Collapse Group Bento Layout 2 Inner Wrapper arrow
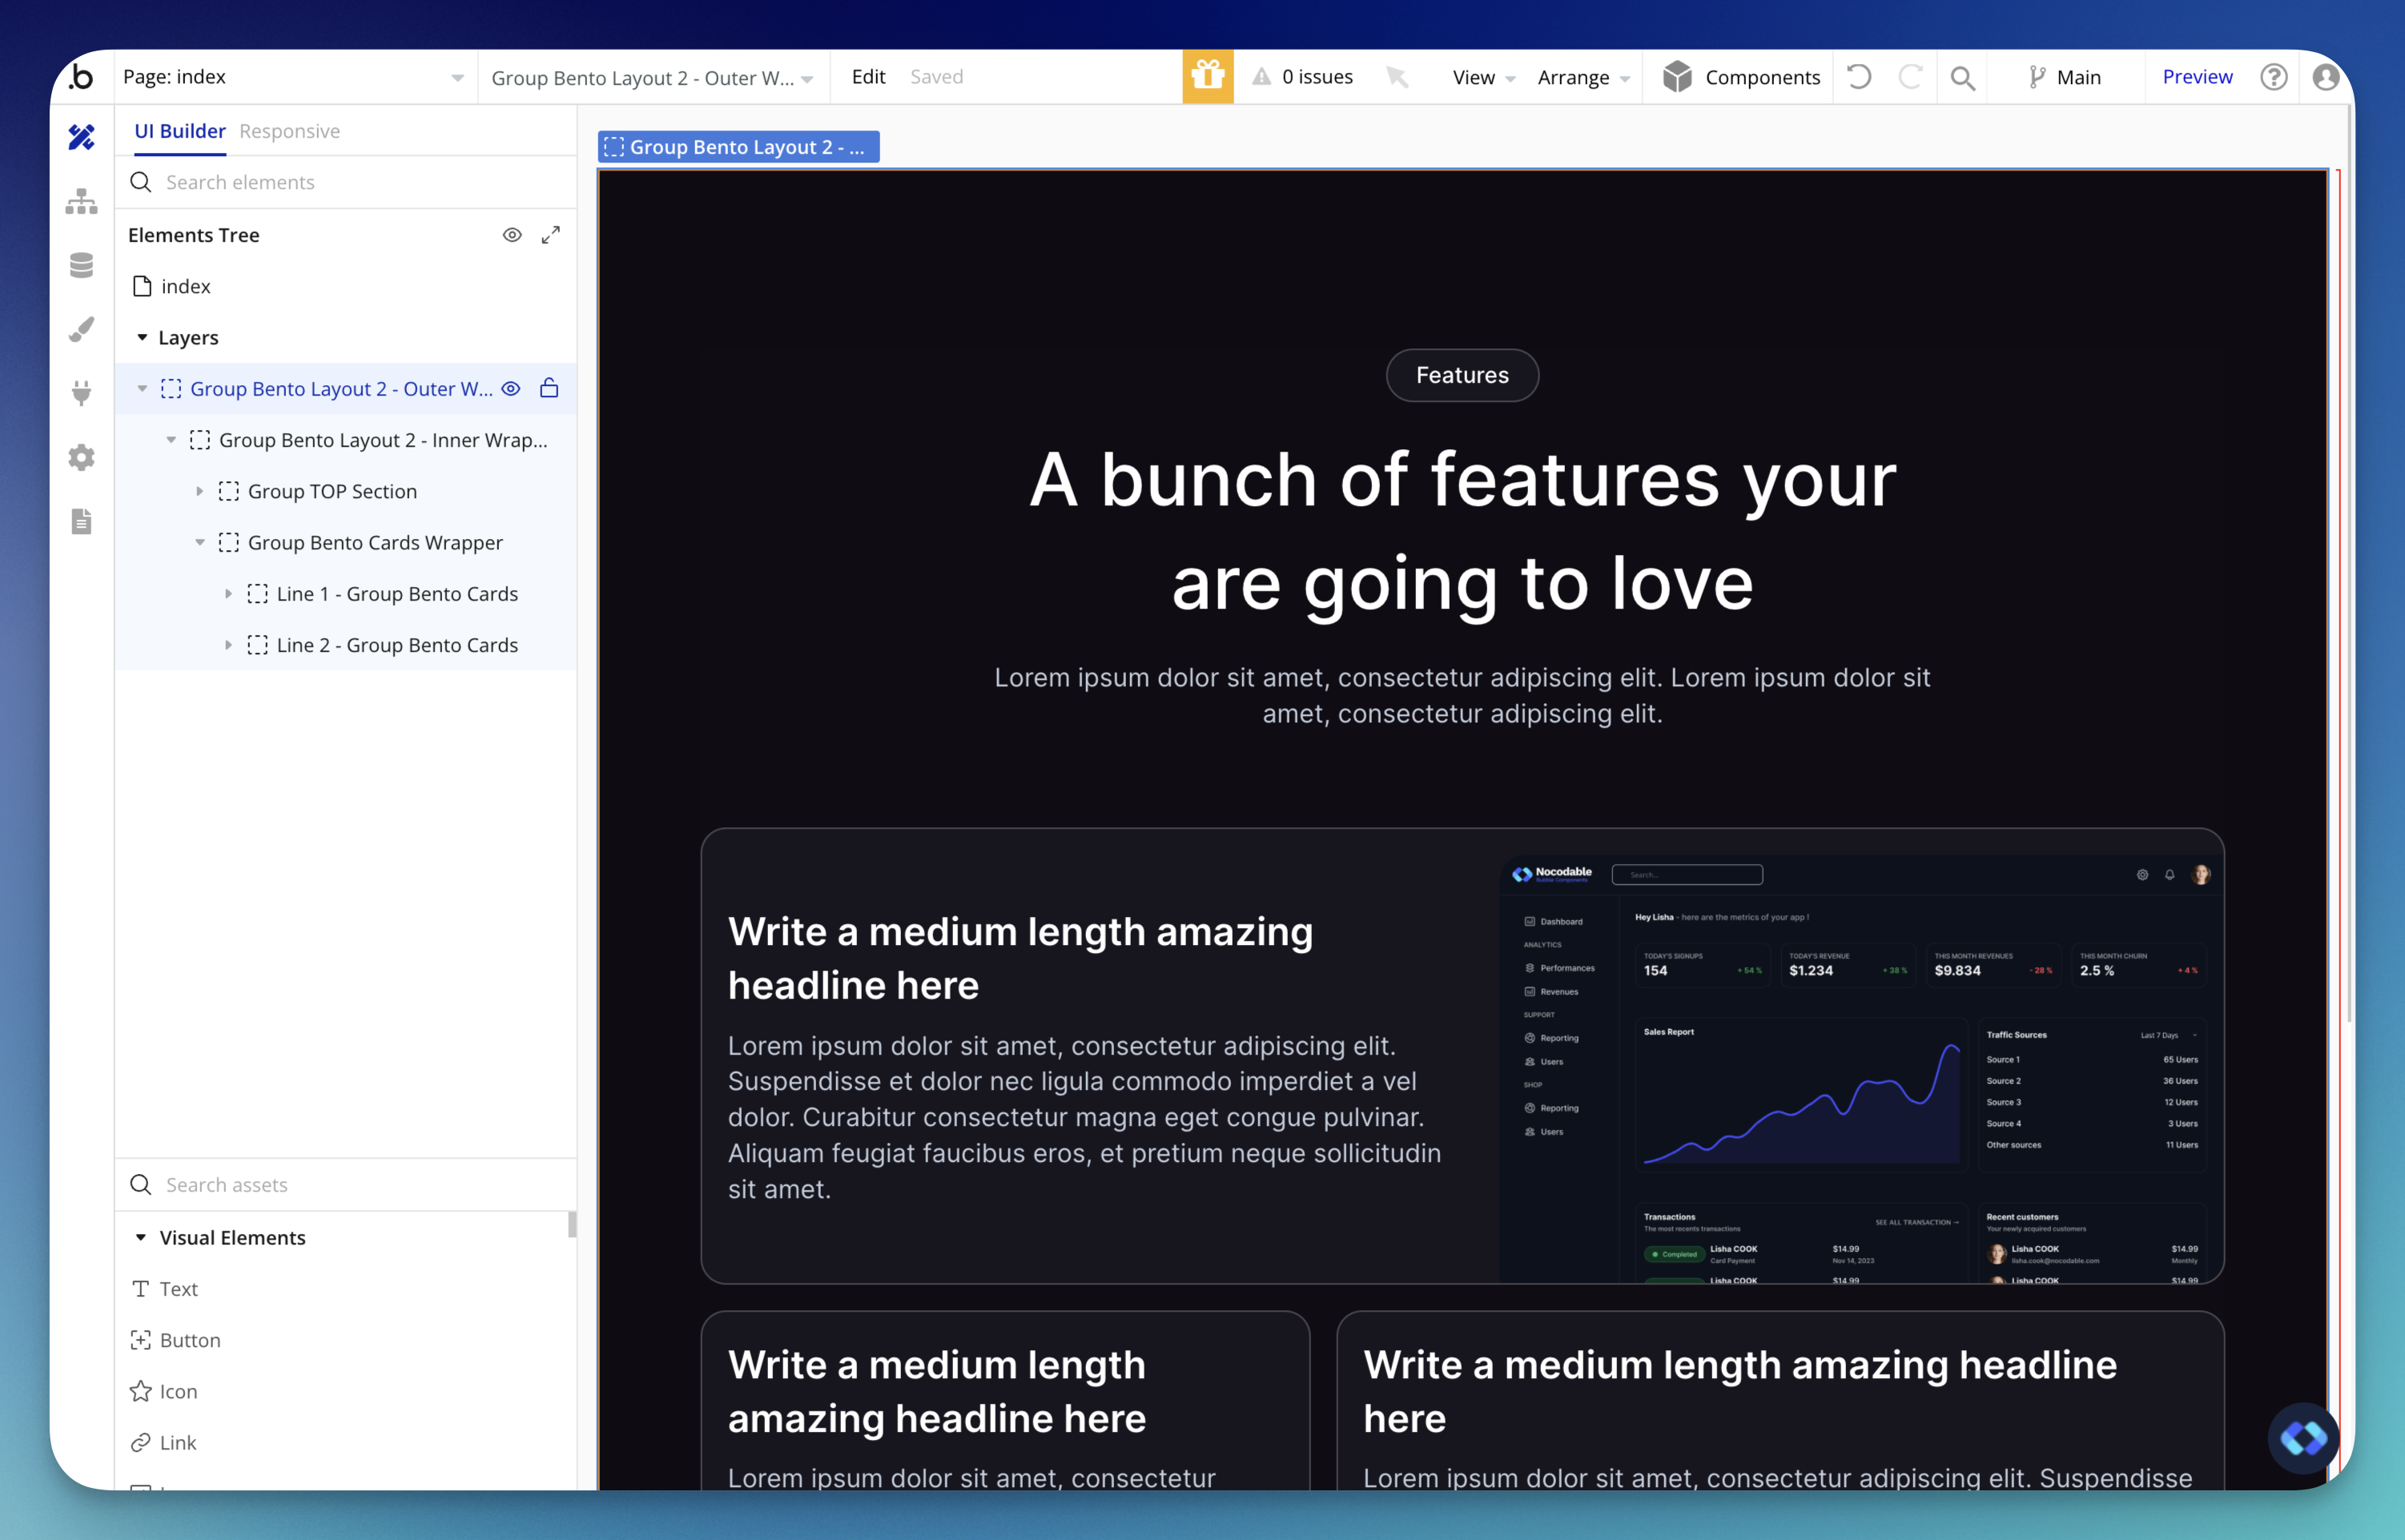Viewport: 2405px width, 1540px height. click(x=171, y=440)
